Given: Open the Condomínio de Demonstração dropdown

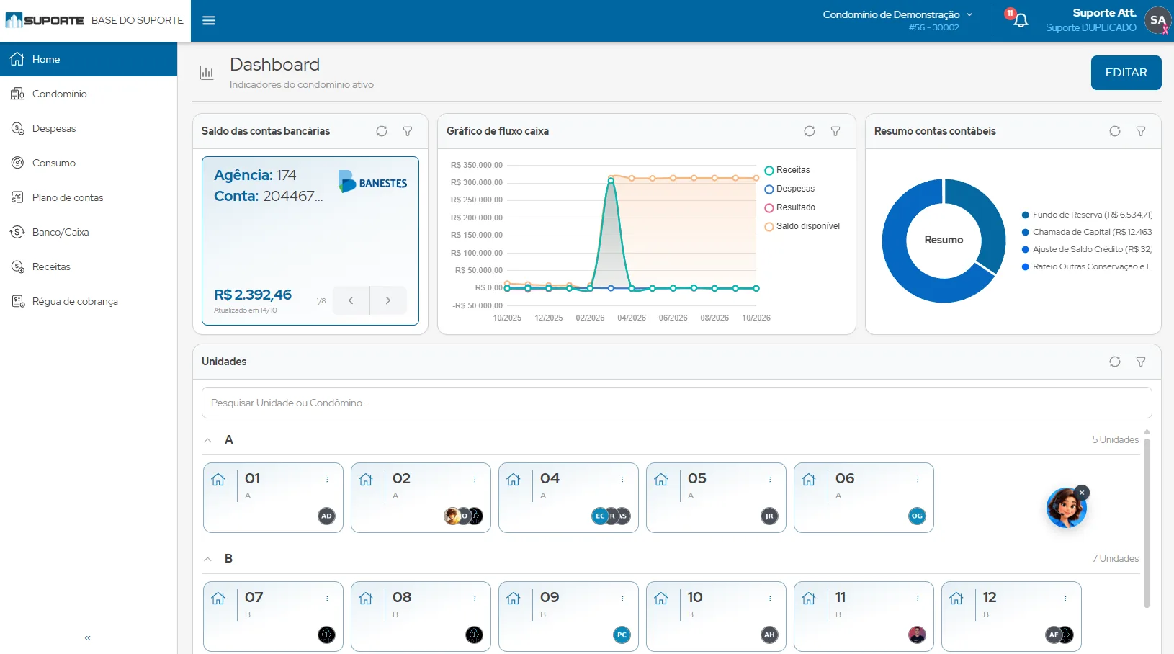Looking at the screenshot, I should pos(897,14).
